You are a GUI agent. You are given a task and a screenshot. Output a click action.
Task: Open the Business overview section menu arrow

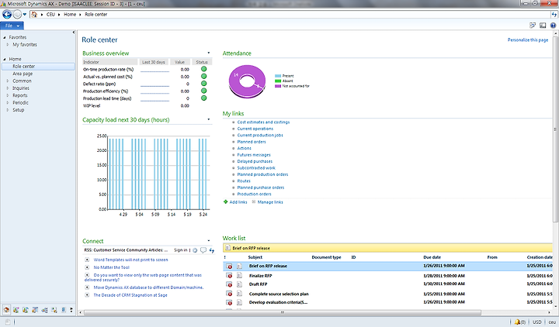click(209, 53)
